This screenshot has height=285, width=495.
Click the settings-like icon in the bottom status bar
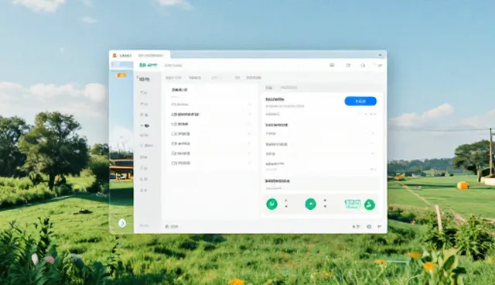369,227
